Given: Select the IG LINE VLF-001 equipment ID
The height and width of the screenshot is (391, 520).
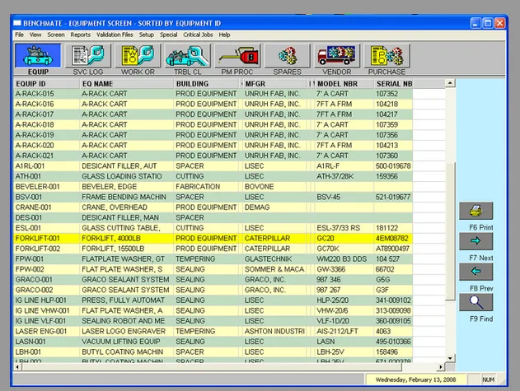Looking at the screenshot, I should tap(40, 321).
